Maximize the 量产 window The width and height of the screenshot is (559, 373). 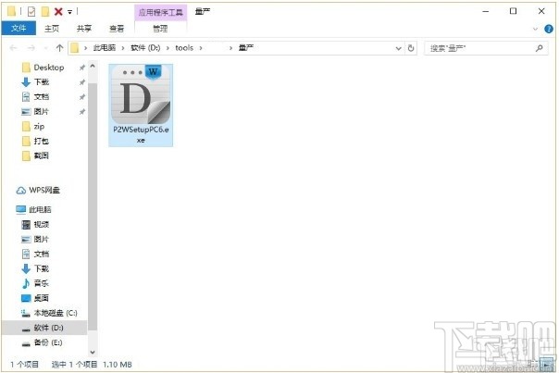click(x=513, y=11)
